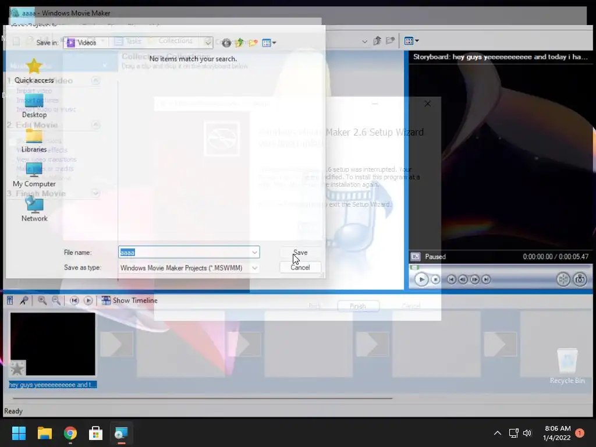Step to Previous Frame in preview
The width and height of the screenshot is (596, 447).
tap(463, 279)
